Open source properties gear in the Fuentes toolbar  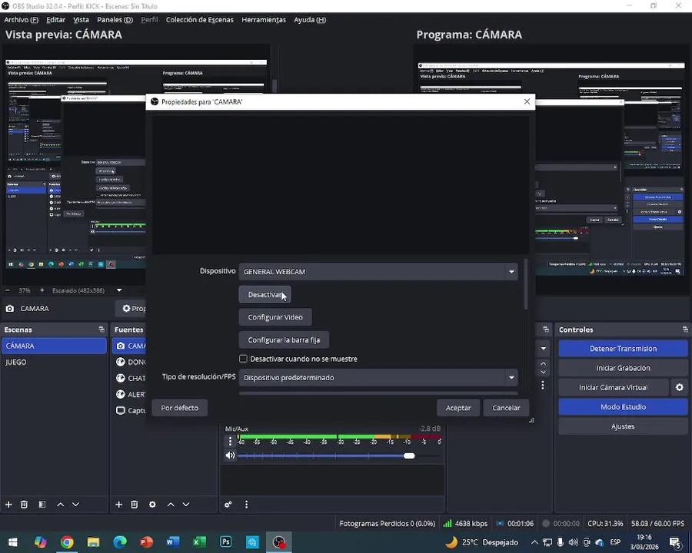[152, 504]
